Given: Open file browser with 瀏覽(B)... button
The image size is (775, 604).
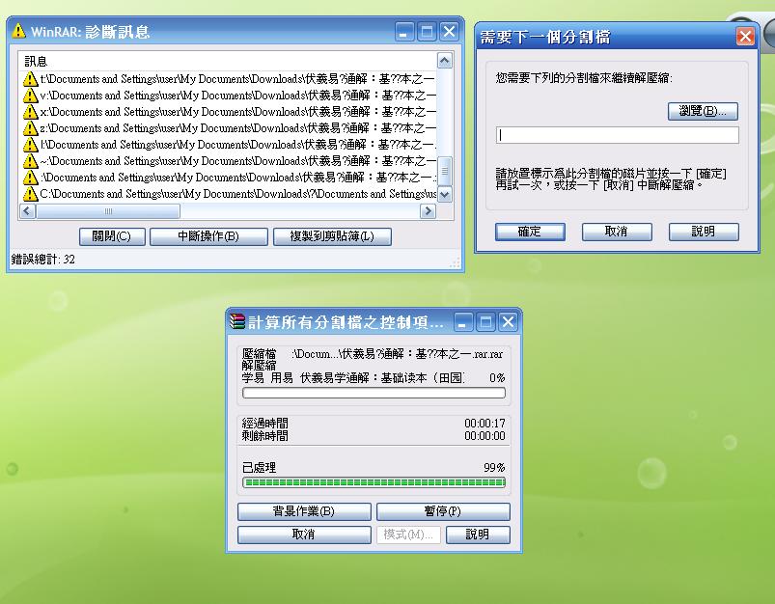Looking at the screenshot, I should coord(703,111).
